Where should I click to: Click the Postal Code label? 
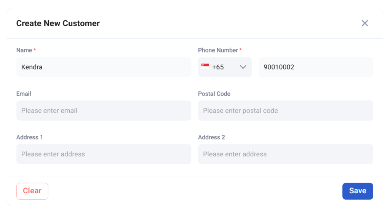[x=214, y=94]
